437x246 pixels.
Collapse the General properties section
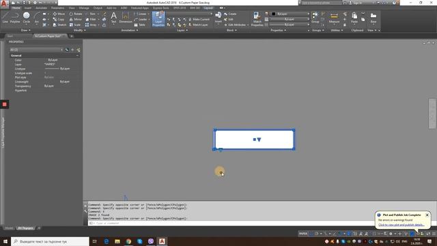(77, 55)
